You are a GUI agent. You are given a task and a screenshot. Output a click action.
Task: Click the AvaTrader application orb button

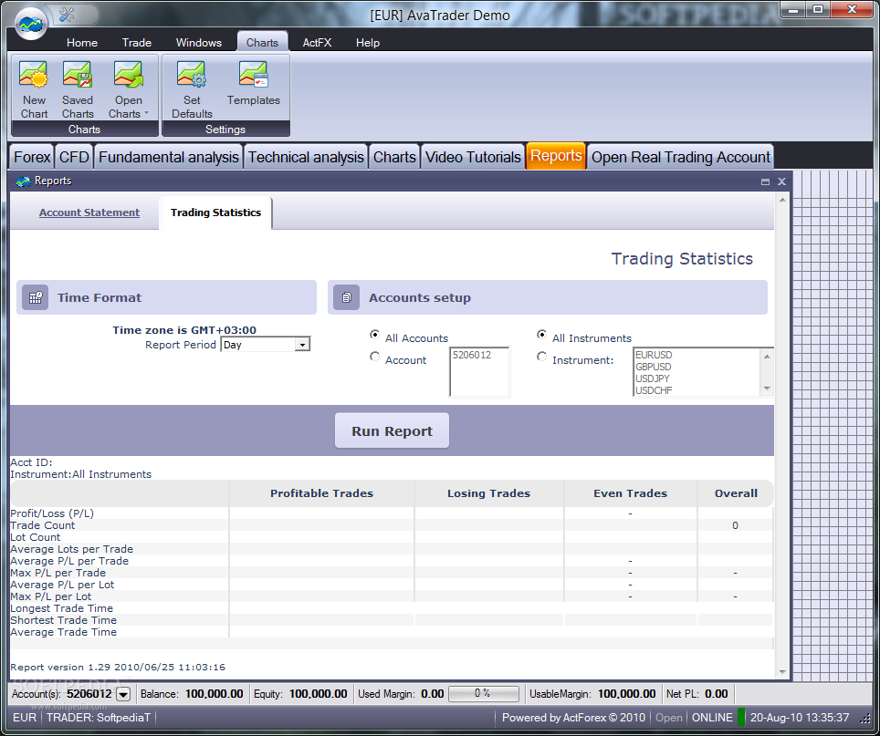[x=31, y=23]
